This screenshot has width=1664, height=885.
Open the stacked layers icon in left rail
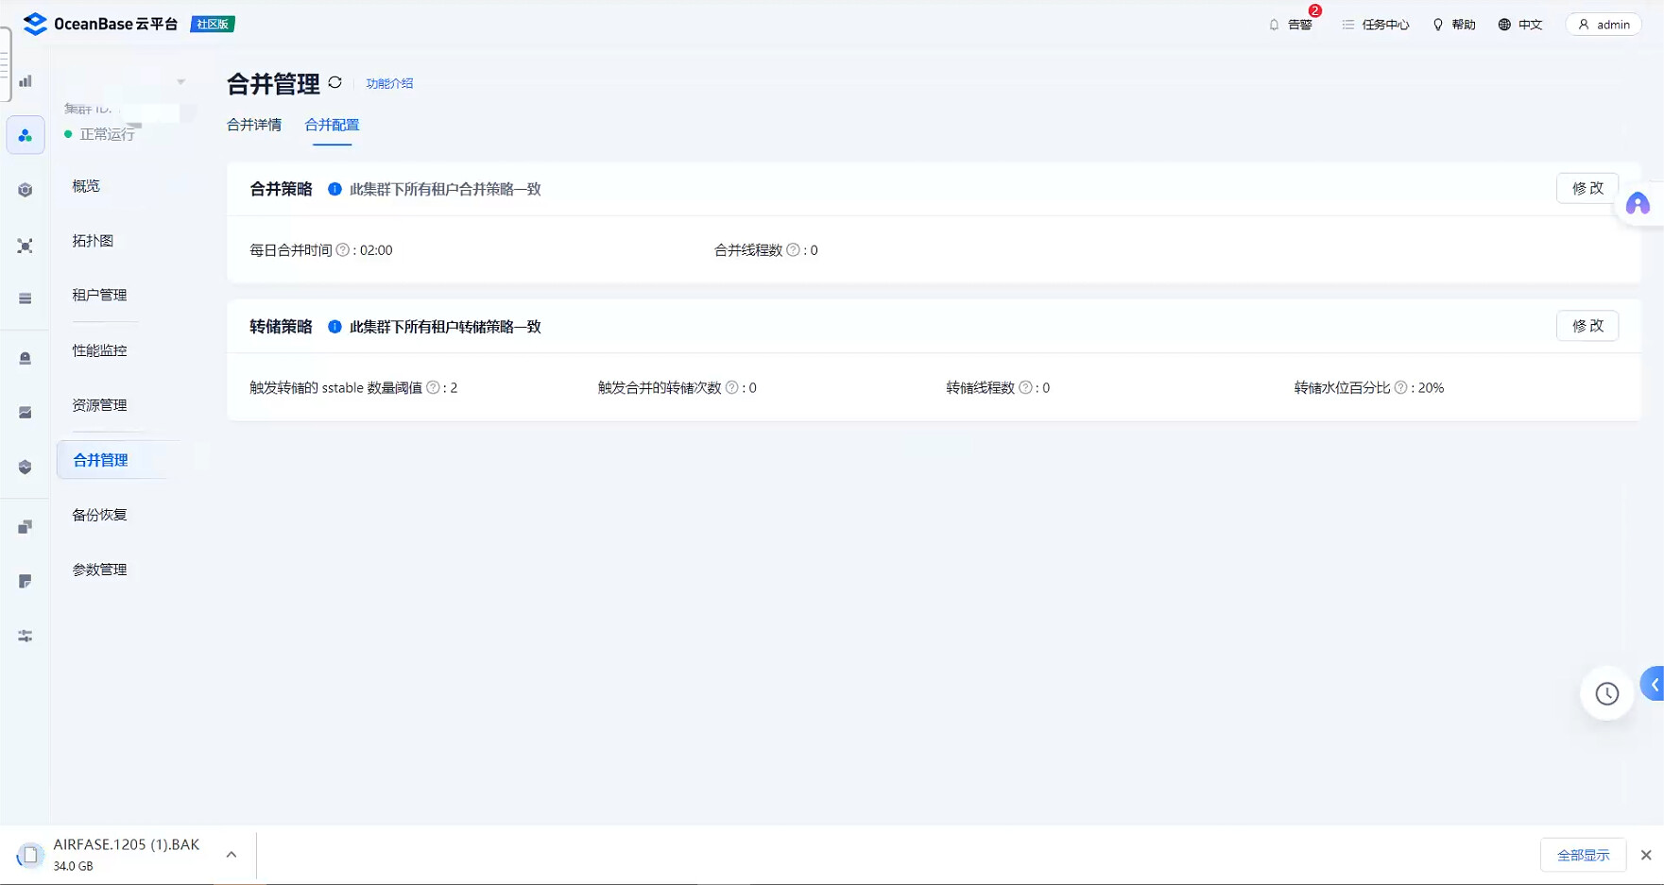(x=26, y=298)
